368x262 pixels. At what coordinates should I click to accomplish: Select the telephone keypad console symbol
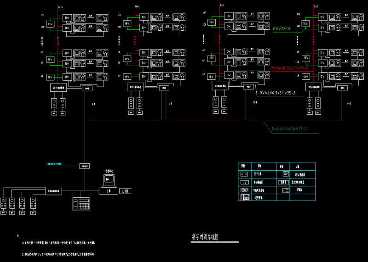coord(81,203)
